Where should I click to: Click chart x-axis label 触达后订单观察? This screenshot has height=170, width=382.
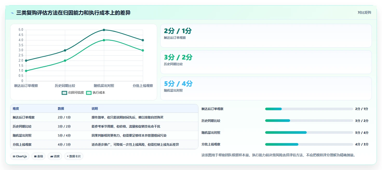click(x=26, y=86)
